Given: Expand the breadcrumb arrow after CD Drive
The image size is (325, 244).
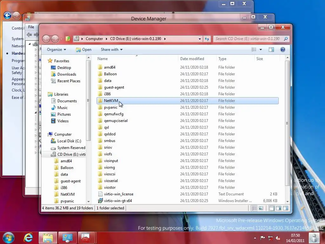Looking at the screenshot, I should click(165, 39).
